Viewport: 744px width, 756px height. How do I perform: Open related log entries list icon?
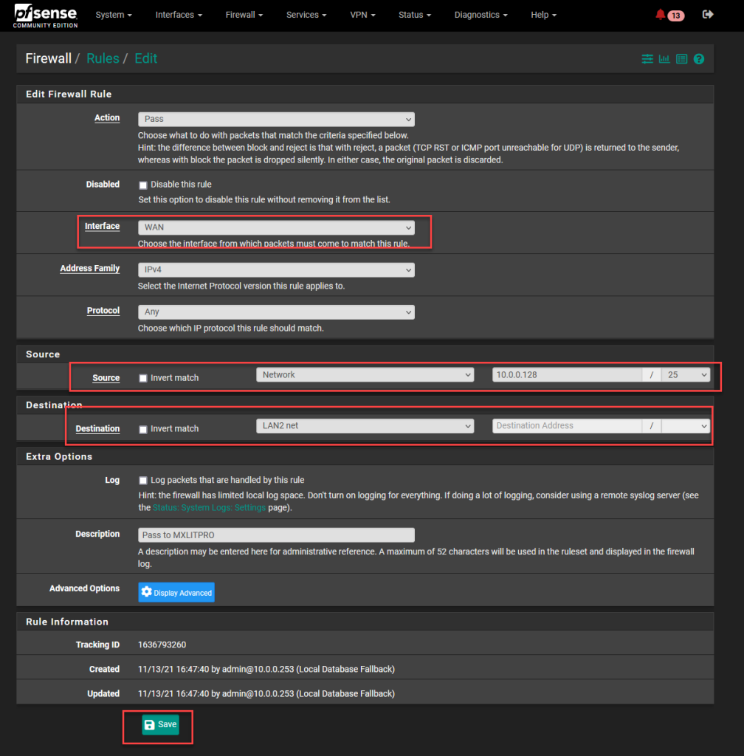click(681, 59)
